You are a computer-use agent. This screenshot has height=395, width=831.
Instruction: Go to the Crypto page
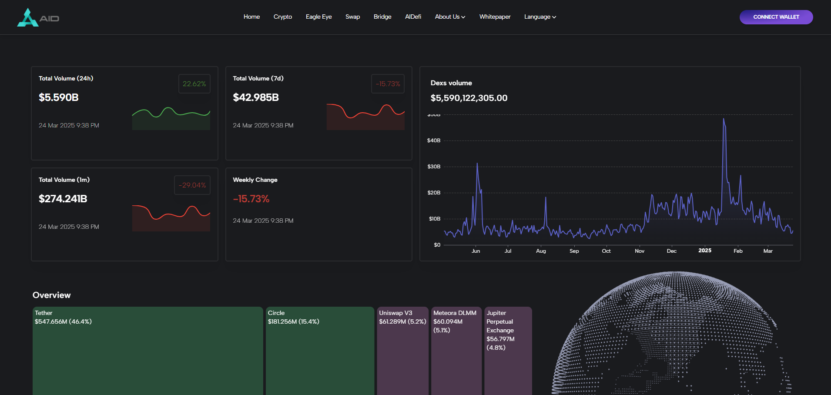coord(282,17)
